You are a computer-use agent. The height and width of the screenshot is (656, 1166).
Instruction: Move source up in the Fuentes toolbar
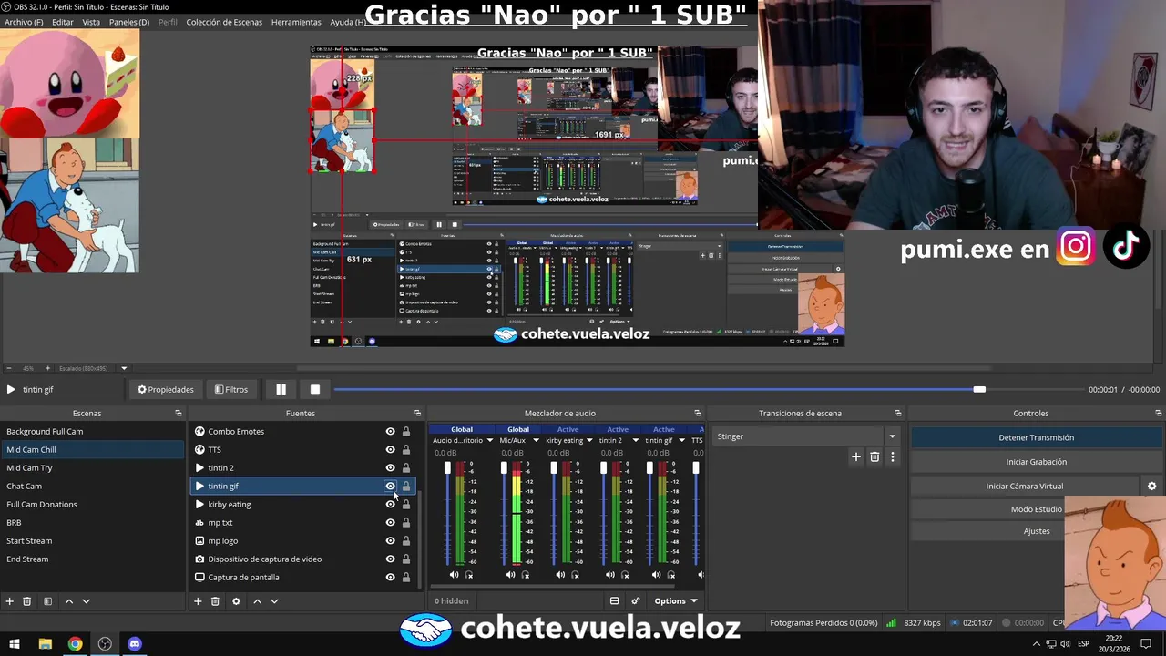coord(257,601)
